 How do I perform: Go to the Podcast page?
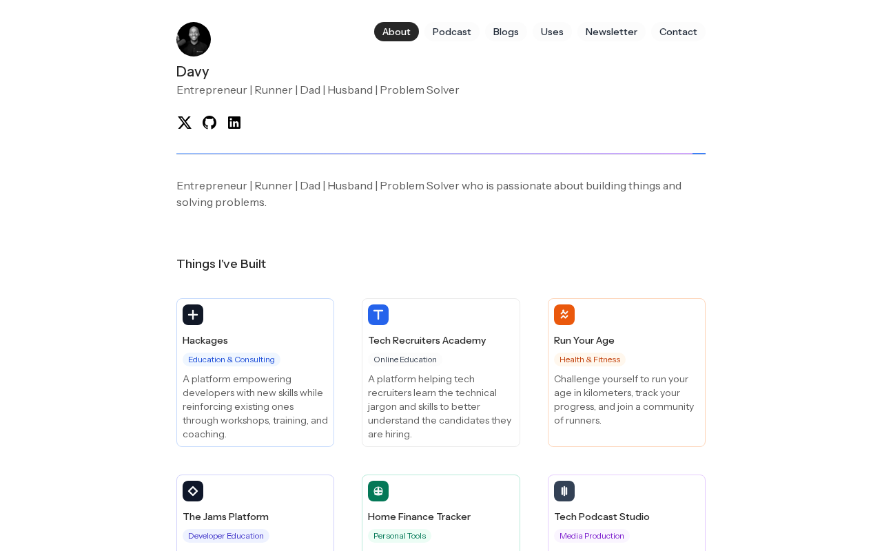pos(452,32)
